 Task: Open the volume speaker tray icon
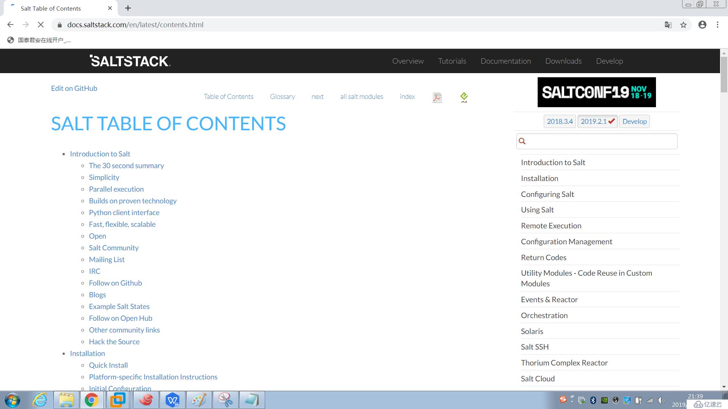tap(661, 400)
